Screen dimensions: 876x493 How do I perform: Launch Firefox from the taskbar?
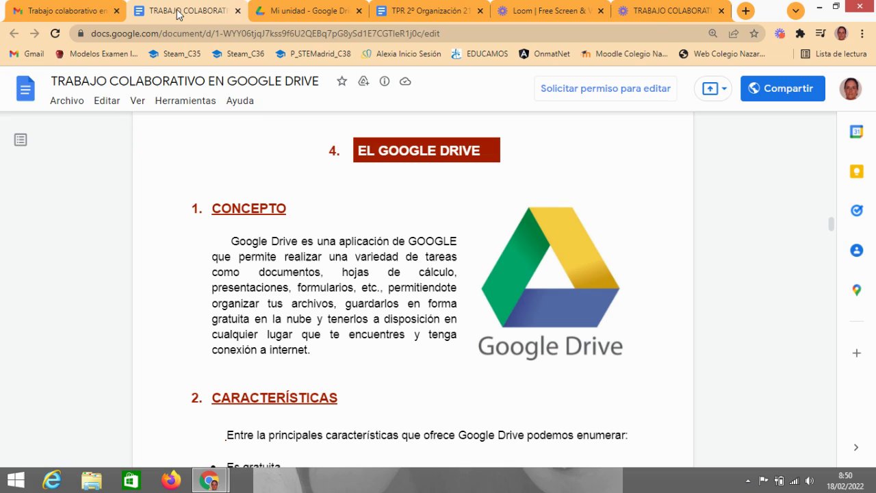click(x=171, y=480)
